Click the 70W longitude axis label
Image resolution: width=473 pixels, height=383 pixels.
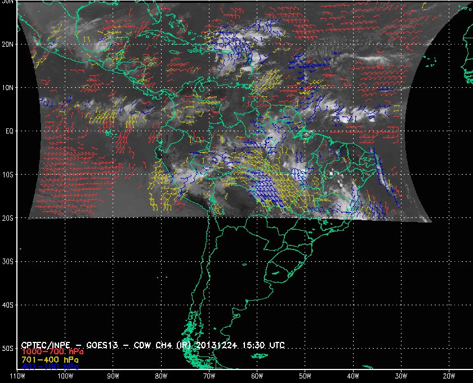[x=209, y=376]
